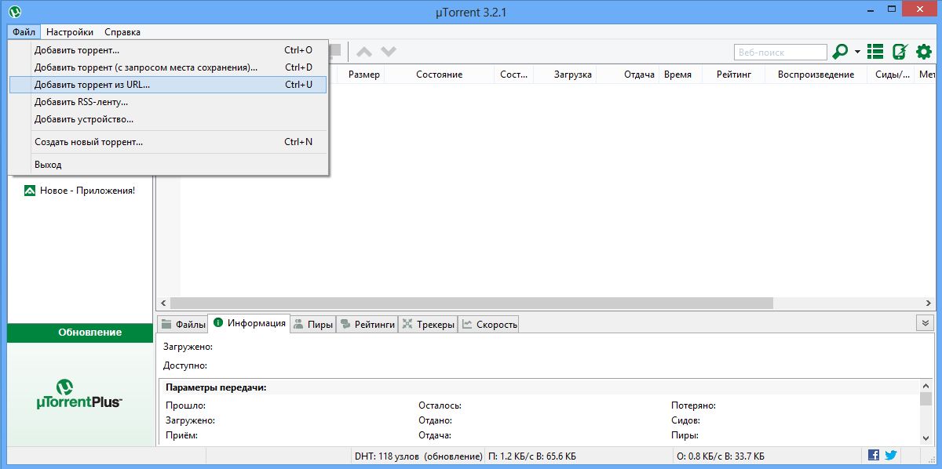Switch to the Трекеры tab

click(429, 324)
